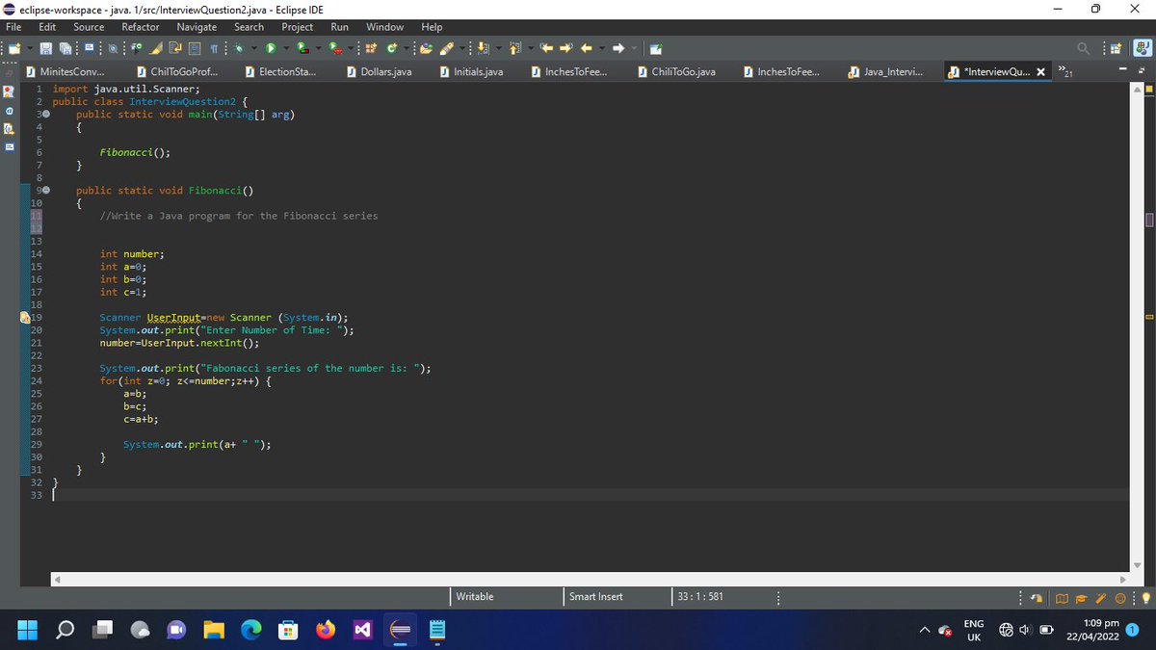
Task: Open Visual Studio from the taskbar
Action: point(362,630)
